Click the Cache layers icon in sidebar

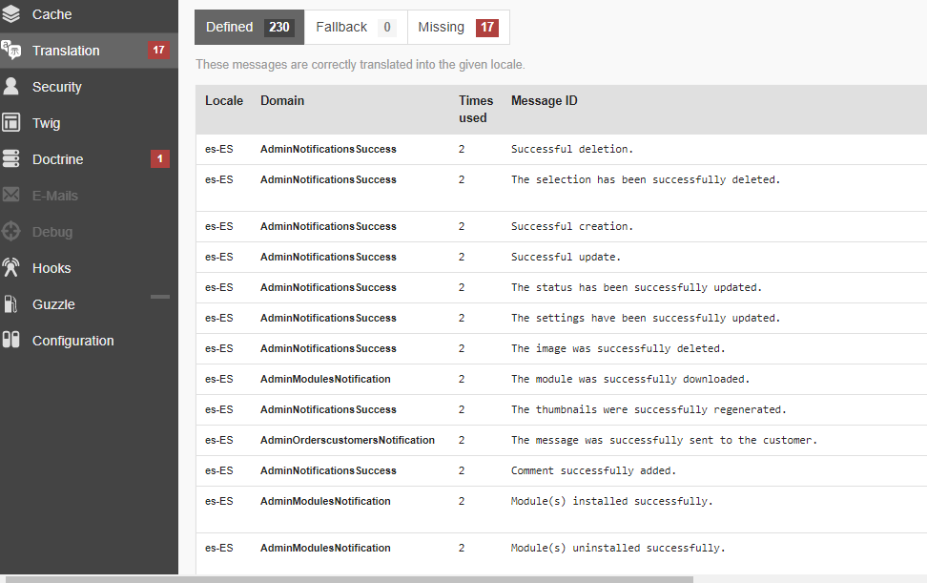coord(11,14)
